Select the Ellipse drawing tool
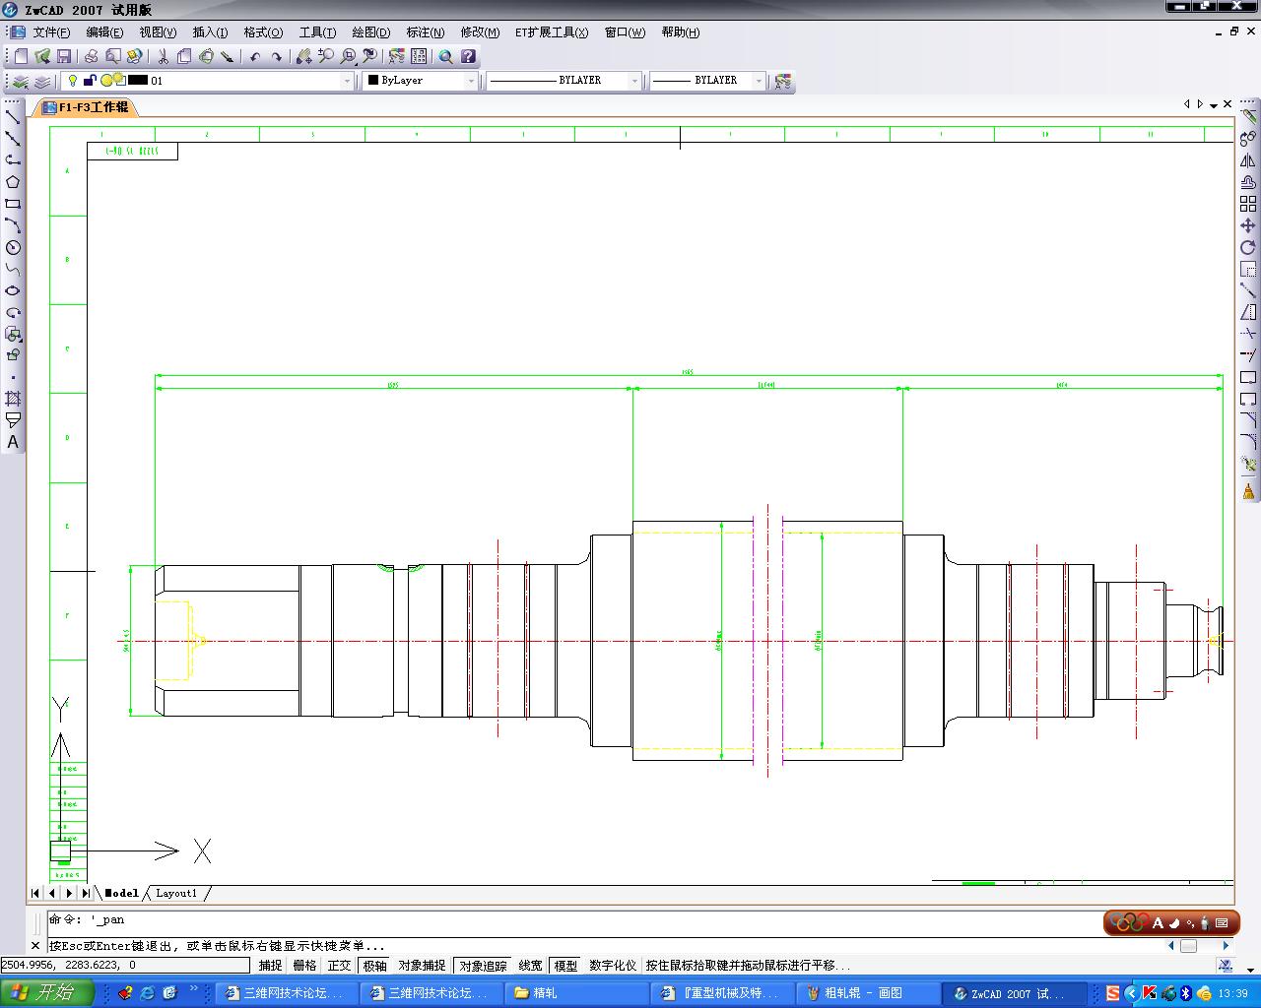Screen dimensions: 1261x1008 pyautogui.click(x=13, y=290)
